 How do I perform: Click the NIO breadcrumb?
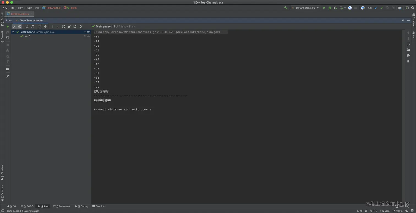tap(5, 8)
